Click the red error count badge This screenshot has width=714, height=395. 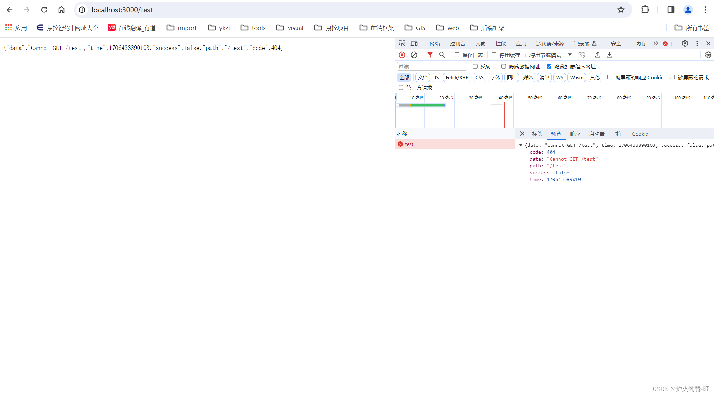[668, 44]
